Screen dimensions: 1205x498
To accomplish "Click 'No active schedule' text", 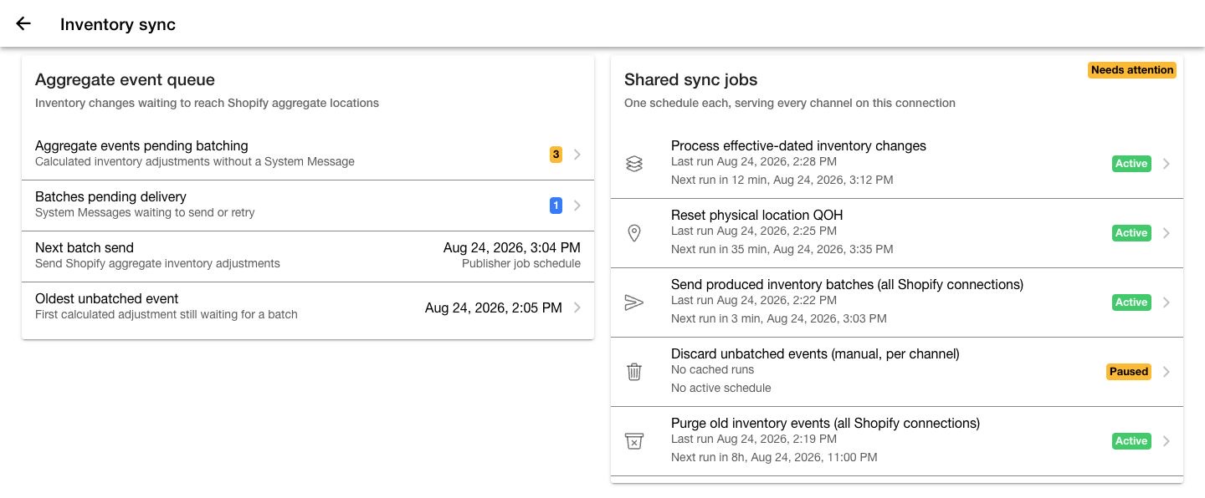I will coord(721,388).
